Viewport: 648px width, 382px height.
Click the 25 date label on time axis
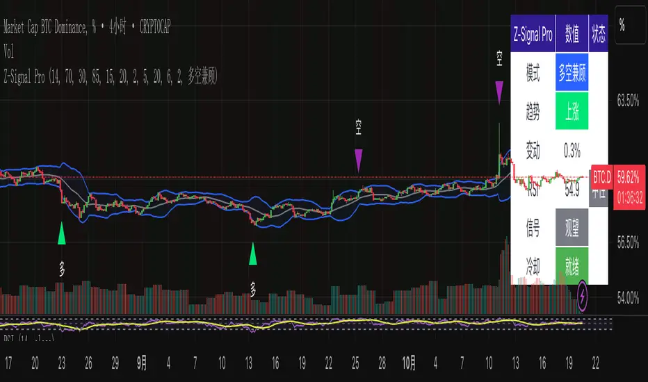(x=355, y=363)
